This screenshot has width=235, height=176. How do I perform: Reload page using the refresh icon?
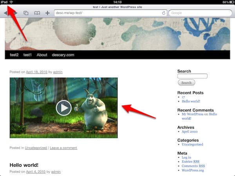coord(163,13)
